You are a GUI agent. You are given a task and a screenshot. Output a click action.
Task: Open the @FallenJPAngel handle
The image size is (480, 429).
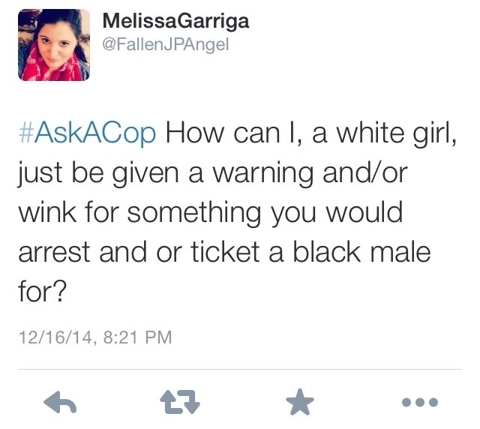[165, 45]
